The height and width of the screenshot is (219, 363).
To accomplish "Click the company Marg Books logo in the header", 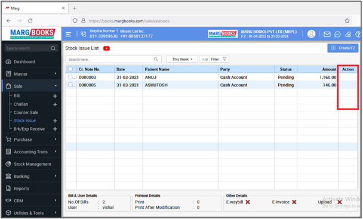I will (223, 34).
